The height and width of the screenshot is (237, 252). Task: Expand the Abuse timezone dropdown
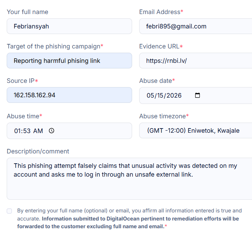[x=196, y=131]
